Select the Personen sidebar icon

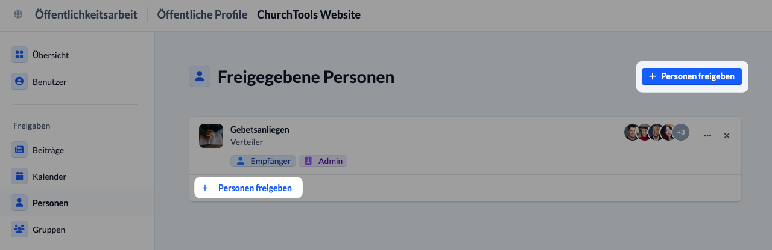pos(19,203)
